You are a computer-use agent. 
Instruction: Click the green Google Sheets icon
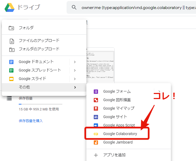[11, 70]
